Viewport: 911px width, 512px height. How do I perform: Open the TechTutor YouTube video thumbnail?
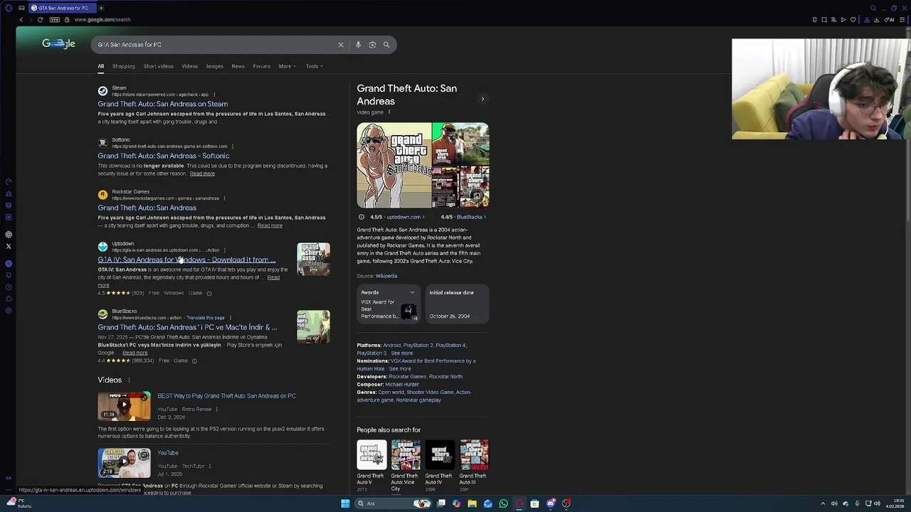(x=124, y=463)
